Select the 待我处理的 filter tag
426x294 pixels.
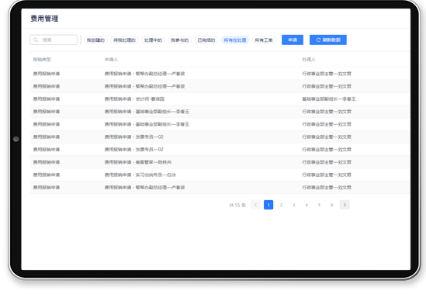124,40
